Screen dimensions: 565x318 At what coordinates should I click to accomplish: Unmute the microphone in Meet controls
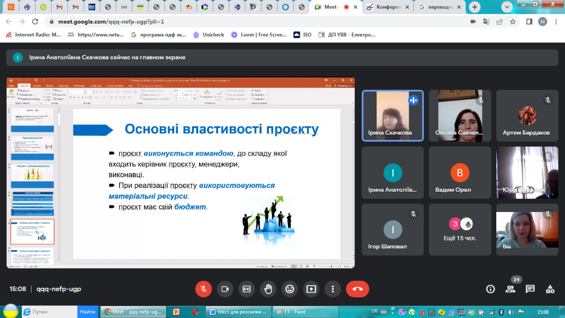[x=203, y=289]
